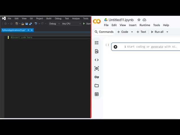This screenshot has width=180, height=135.
Task: Add a new Code cell
Action: 123,32
